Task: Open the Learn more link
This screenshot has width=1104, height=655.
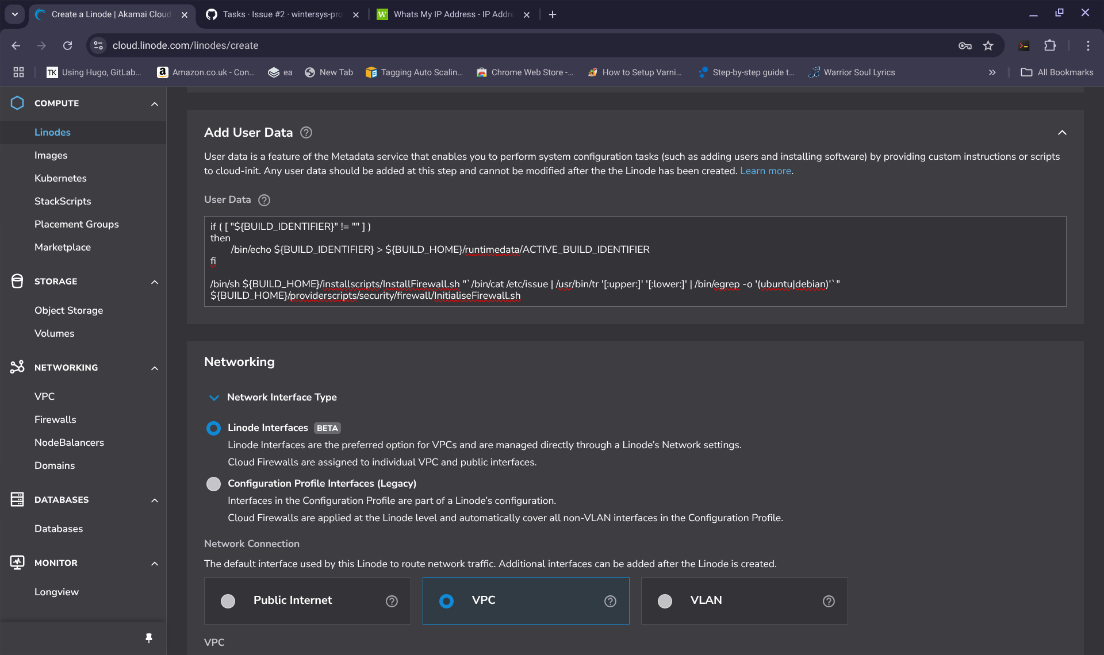Action: pos(765,171)
